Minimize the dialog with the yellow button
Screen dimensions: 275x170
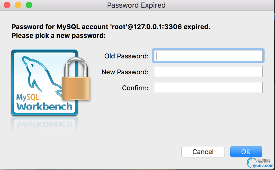point(18,5)
